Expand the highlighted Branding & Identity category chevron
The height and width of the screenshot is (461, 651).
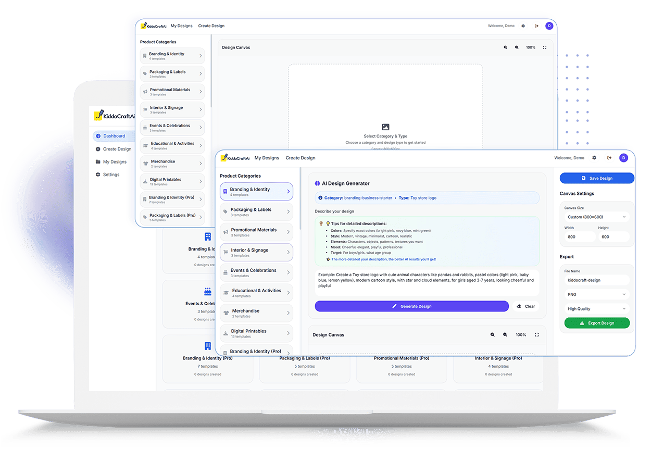(x=288, y=192)
